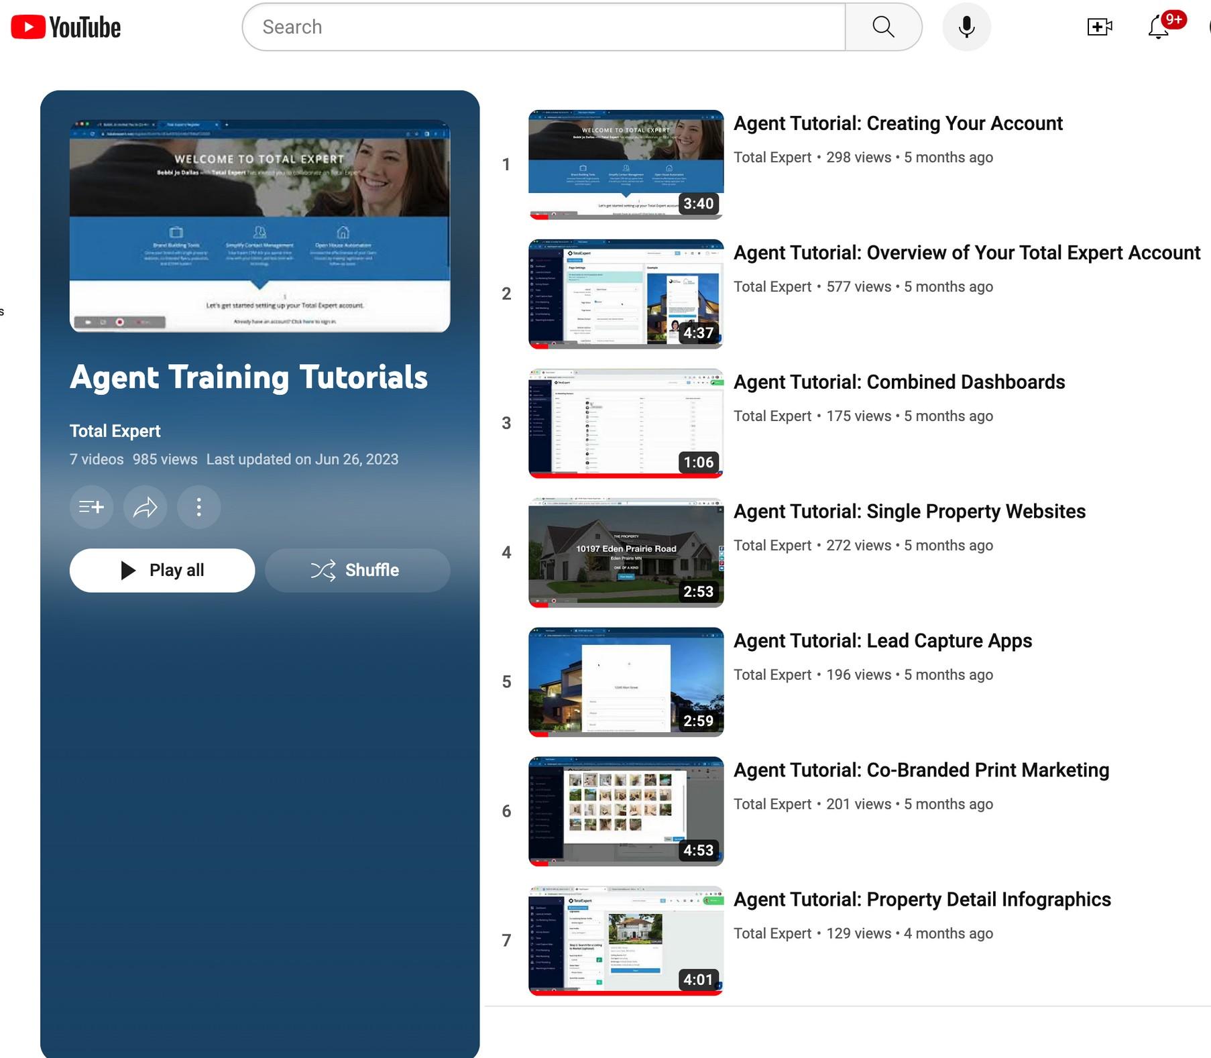Go to YouTube home via logo
This screenshot has width=1211, height=1058.
(66, 27)
